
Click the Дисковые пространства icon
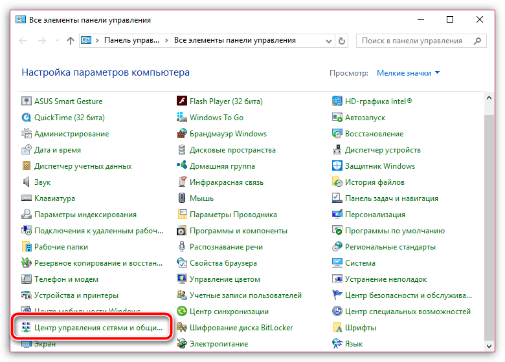pyautogui.click(x=182, y=150)
